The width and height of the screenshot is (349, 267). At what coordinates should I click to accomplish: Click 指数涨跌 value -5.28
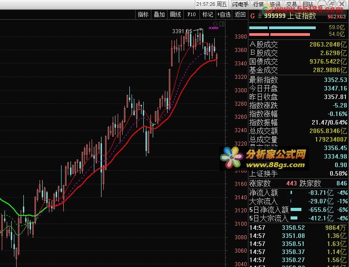340,105
